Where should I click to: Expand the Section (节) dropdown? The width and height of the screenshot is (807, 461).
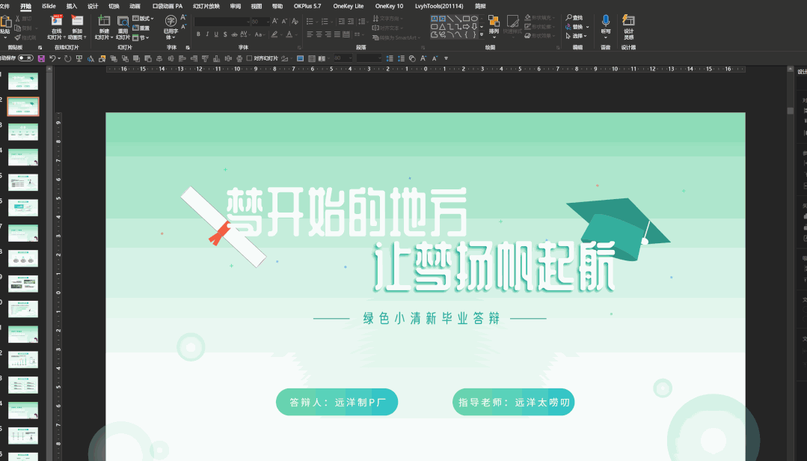point(141,37)
